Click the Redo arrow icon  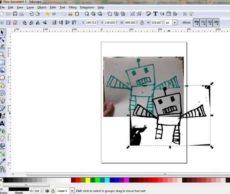click(x=54, y=14)
